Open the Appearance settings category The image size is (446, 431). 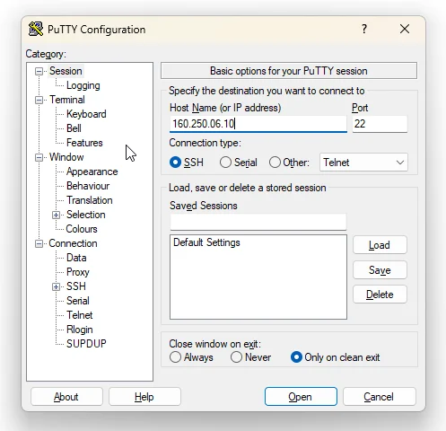(92, 172)
